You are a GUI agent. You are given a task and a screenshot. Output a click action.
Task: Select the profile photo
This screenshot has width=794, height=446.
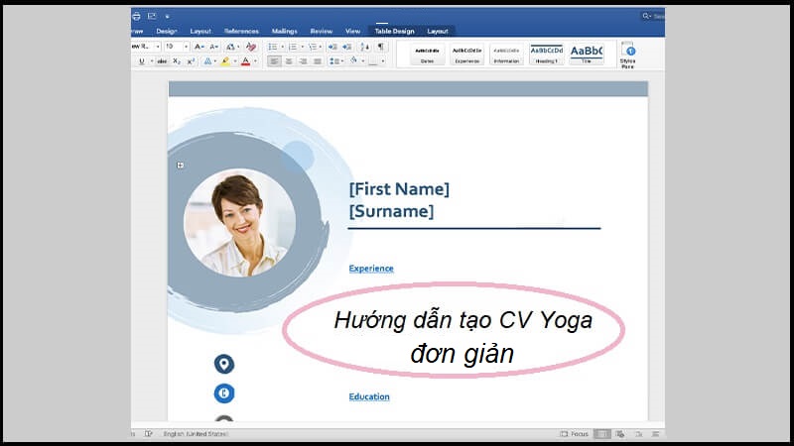click(x=239, y=222)
